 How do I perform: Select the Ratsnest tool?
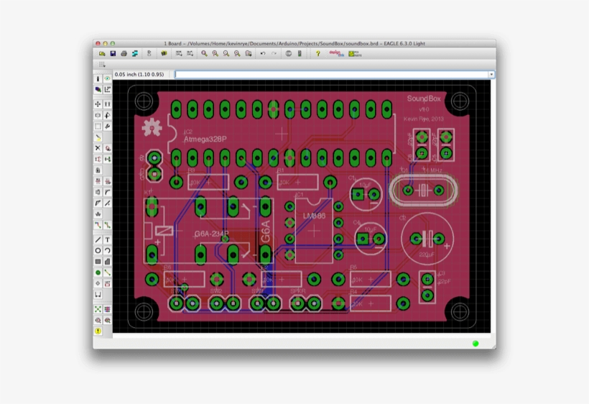click(x=98, y=309)
